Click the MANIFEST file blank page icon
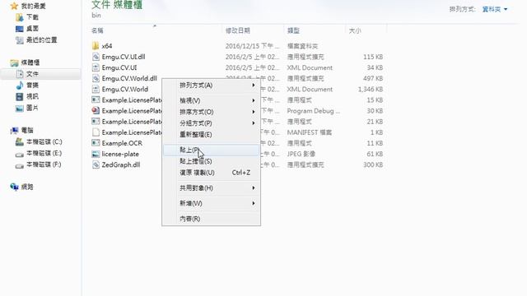The height and width of the screenshot is (296, 527). tap(96, 132)
